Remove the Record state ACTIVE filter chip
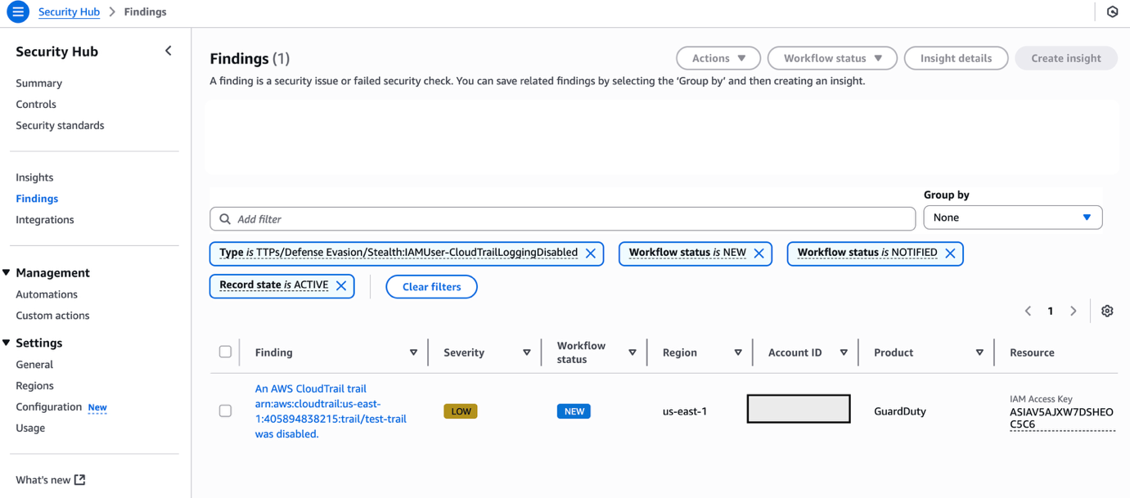 point(342,285)
